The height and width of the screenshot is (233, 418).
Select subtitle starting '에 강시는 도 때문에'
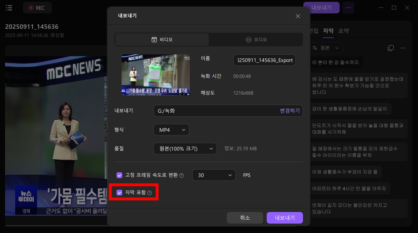tap(358, 86)
